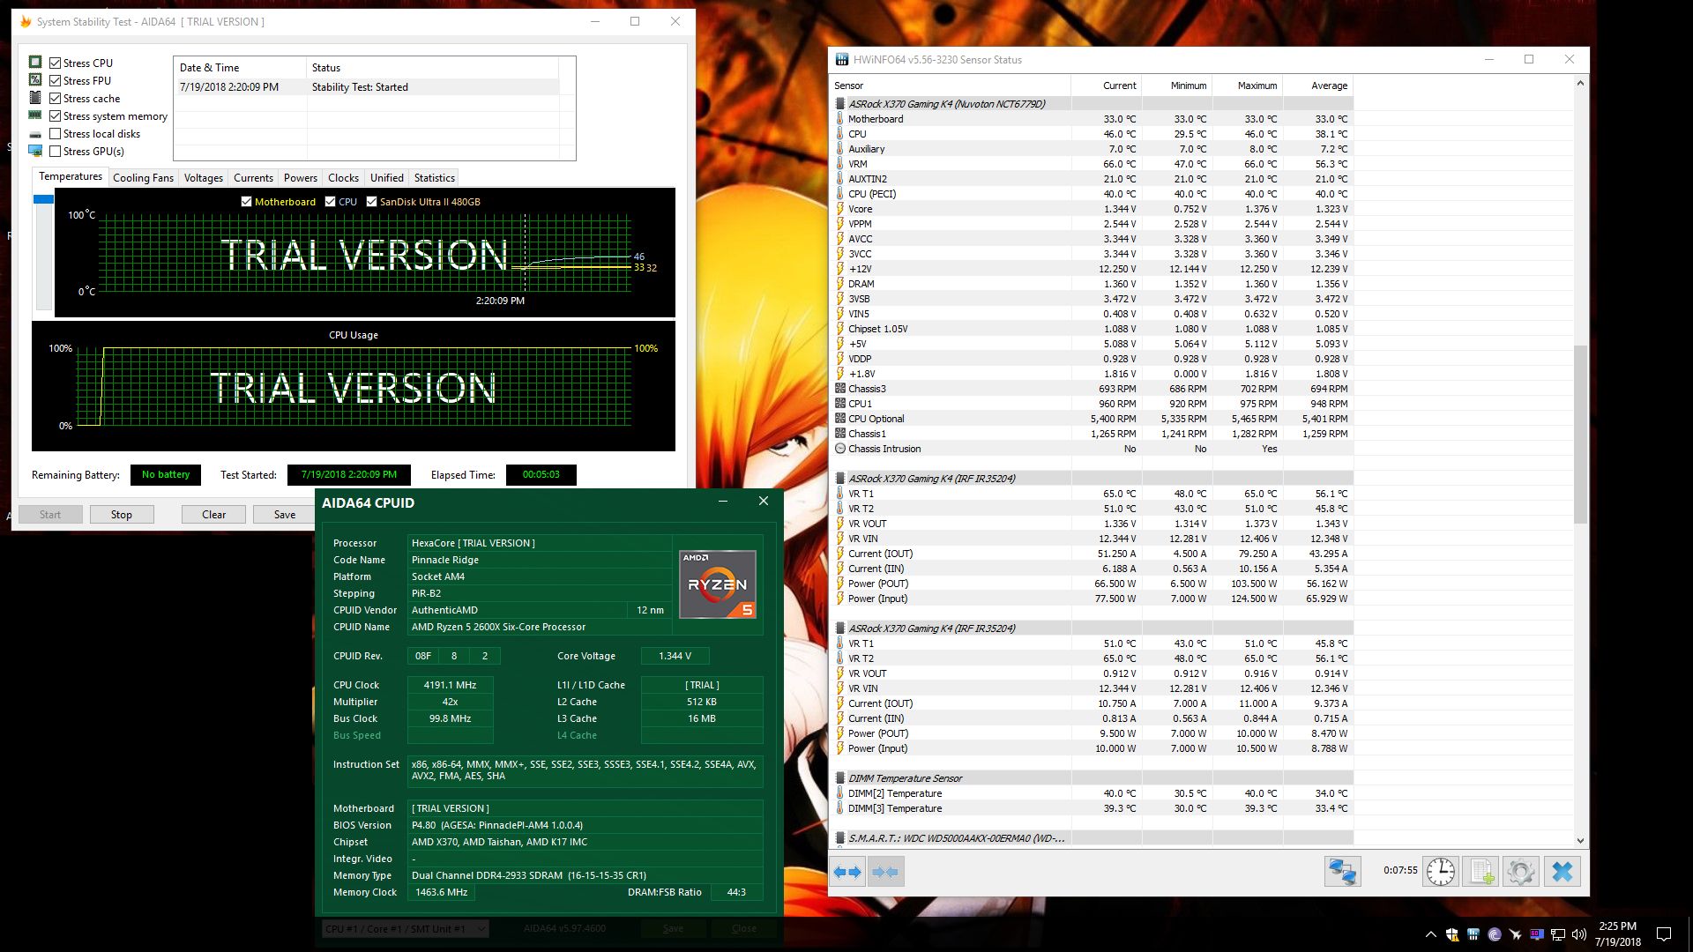Click the shrink columns arrows icon in HWiNFO
The height and width of the screenshot is (952, 1693).
884,872
